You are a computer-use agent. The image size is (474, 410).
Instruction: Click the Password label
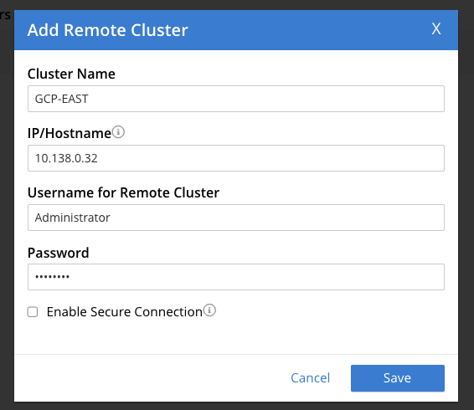59,253
